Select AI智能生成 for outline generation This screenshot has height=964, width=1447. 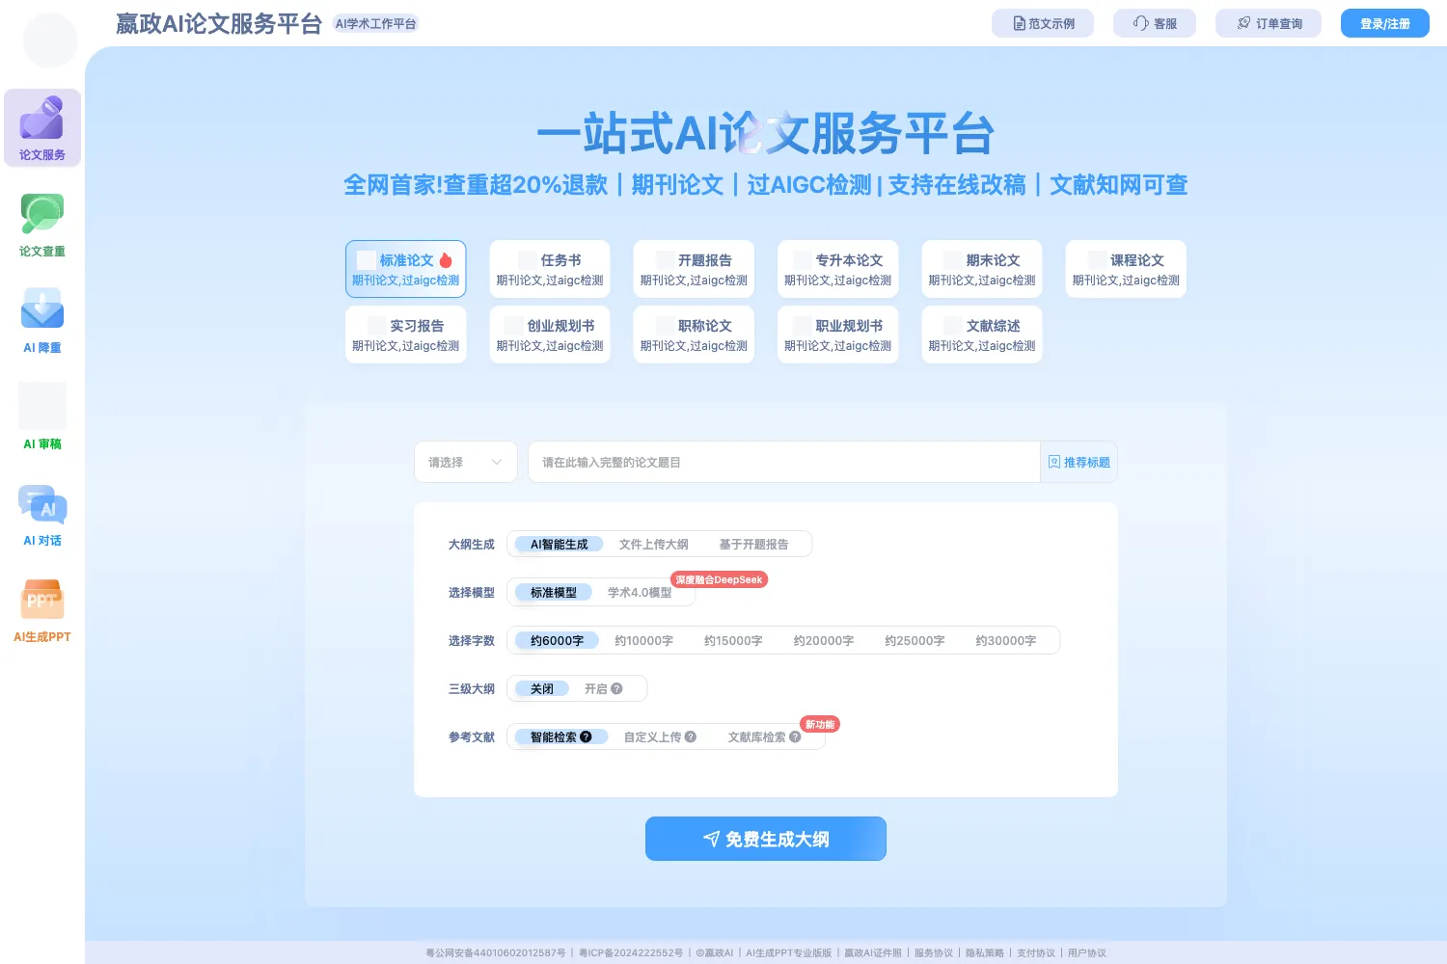560,544
